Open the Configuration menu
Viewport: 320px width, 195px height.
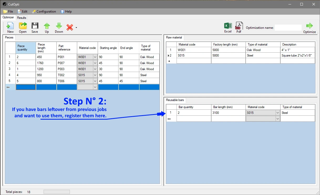(44, 12)
